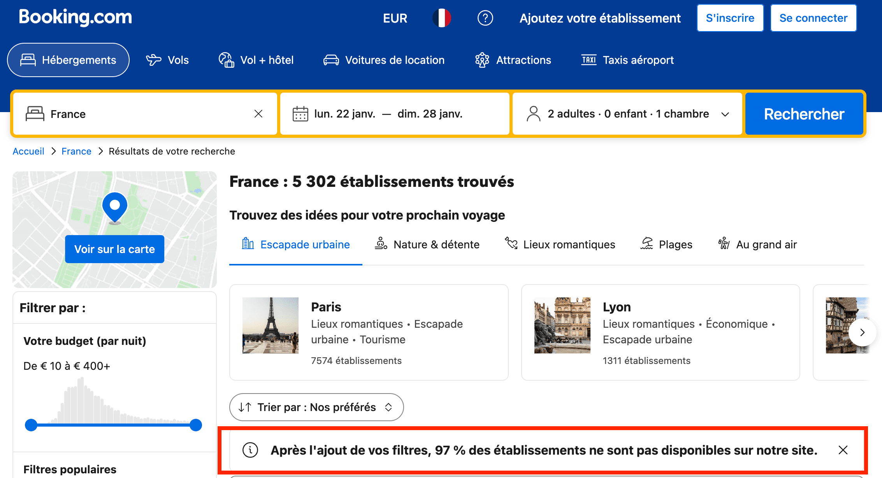Click Voir sur la carte button
This screenshot has width=882, height=478.
point(114,249)
